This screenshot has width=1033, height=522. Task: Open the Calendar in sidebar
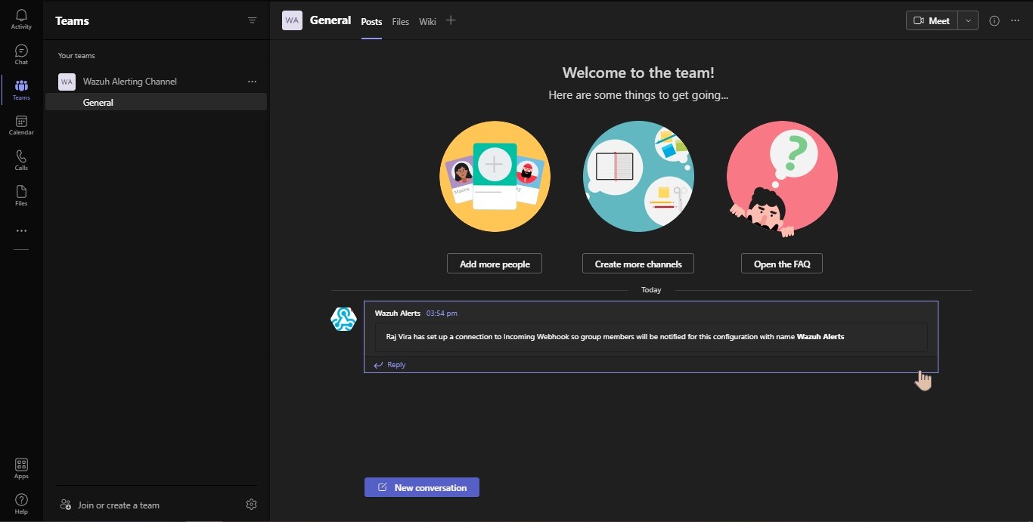click(21, 125)
